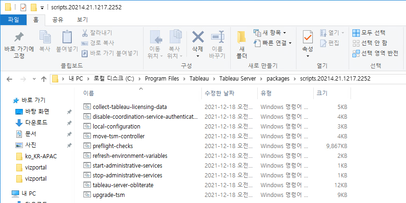The width and height of the screenshot is (406, 203).
Task: Click the Edit (편집) button
Action: (x=330, y=43)
